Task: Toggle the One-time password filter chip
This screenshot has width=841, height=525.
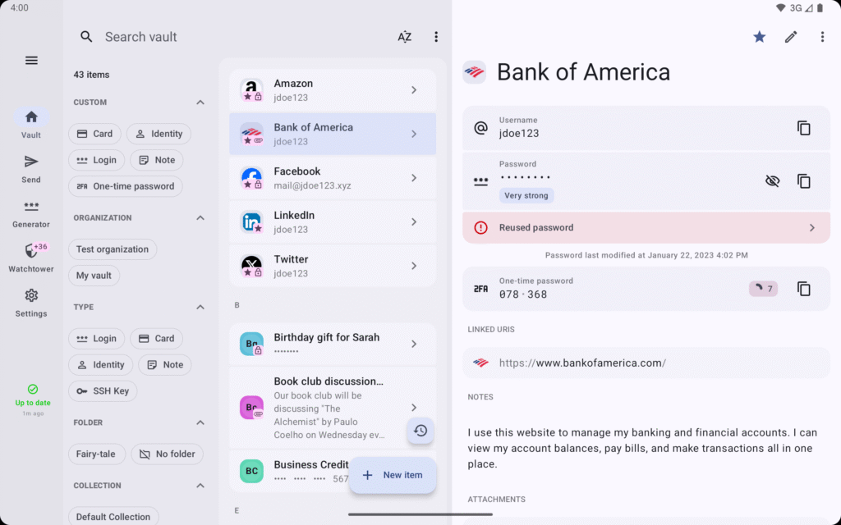Action: point(126,186)
